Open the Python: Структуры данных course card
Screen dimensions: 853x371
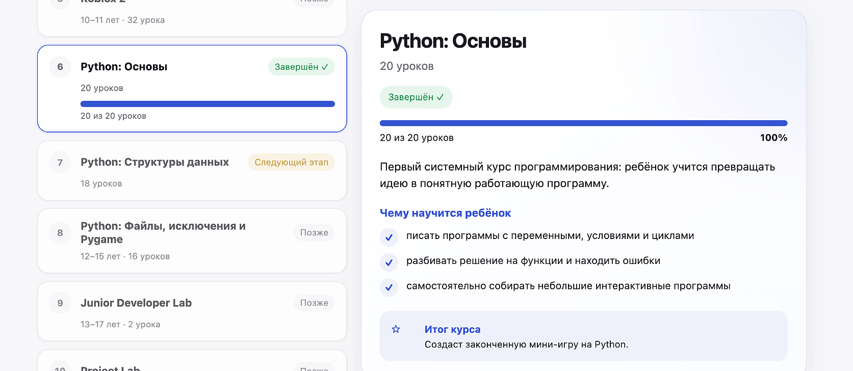[192, 171]
